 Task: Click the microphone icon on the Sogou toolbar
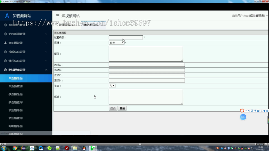[255, 111]
